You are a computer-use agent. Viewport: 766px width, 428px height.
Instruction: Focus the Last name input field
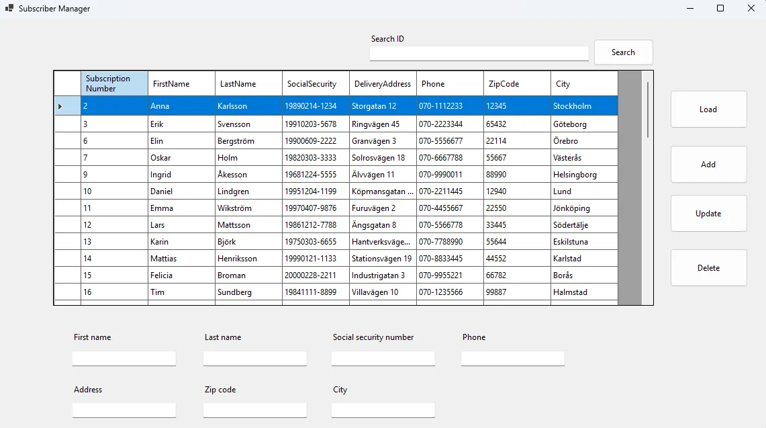255,359
